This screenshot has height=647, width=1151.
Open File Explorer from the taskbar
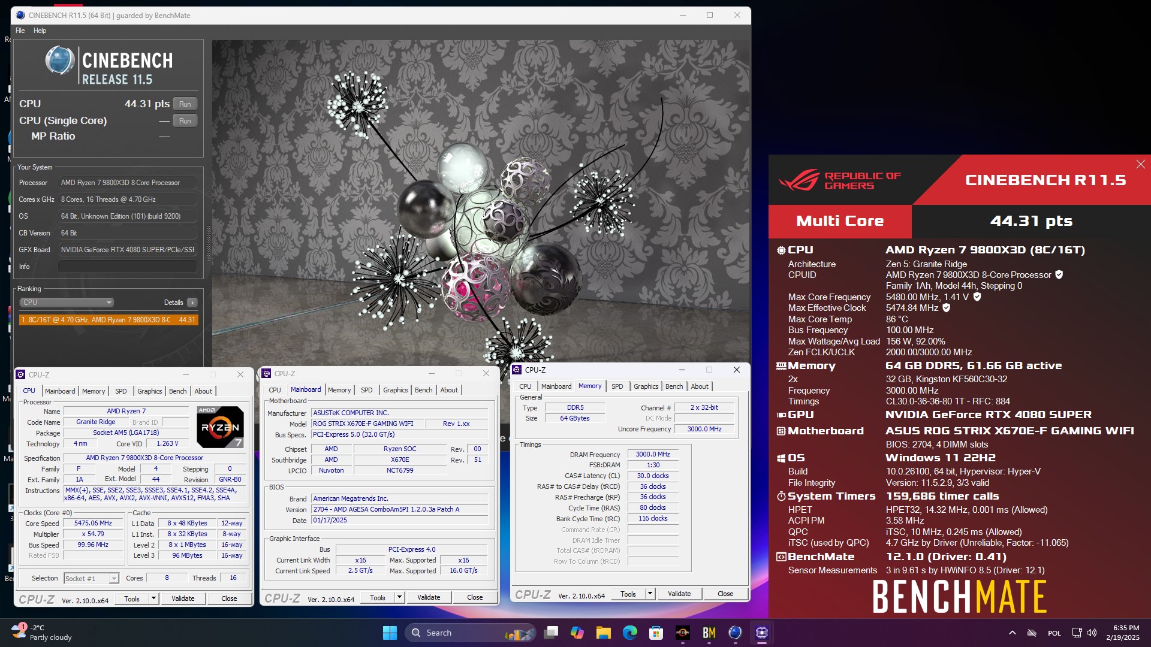pos(604,633)
